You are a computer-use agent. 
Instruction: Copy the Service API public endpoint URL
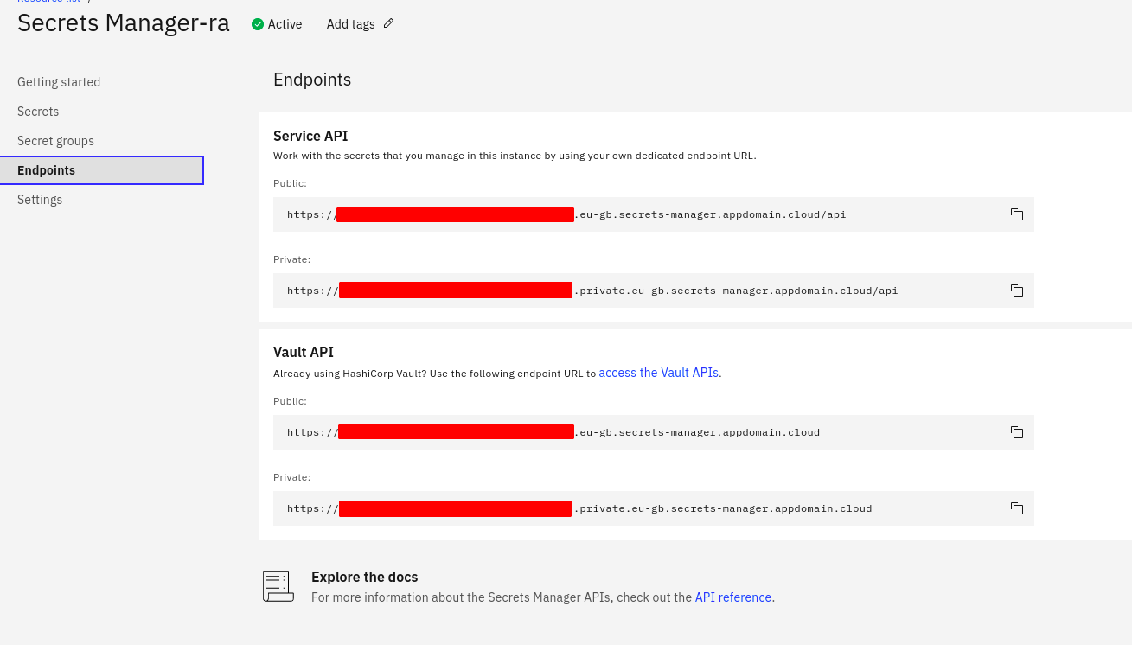pyautogui.click(x=1017, y=214)
